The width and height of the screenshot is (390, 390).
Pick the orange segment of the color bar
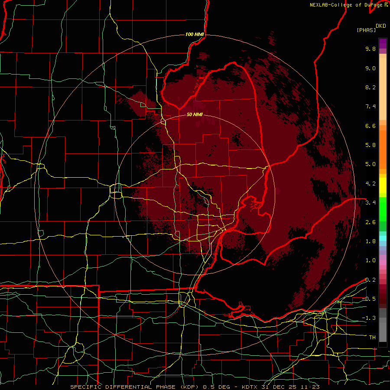[383, 149]
